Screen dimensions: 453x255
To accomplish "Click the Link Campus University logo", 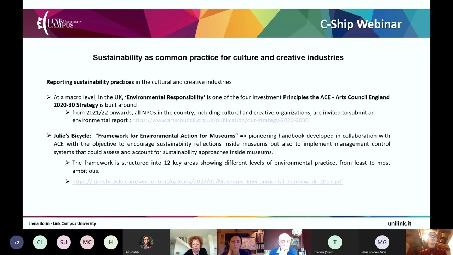I will click(59, 23).
